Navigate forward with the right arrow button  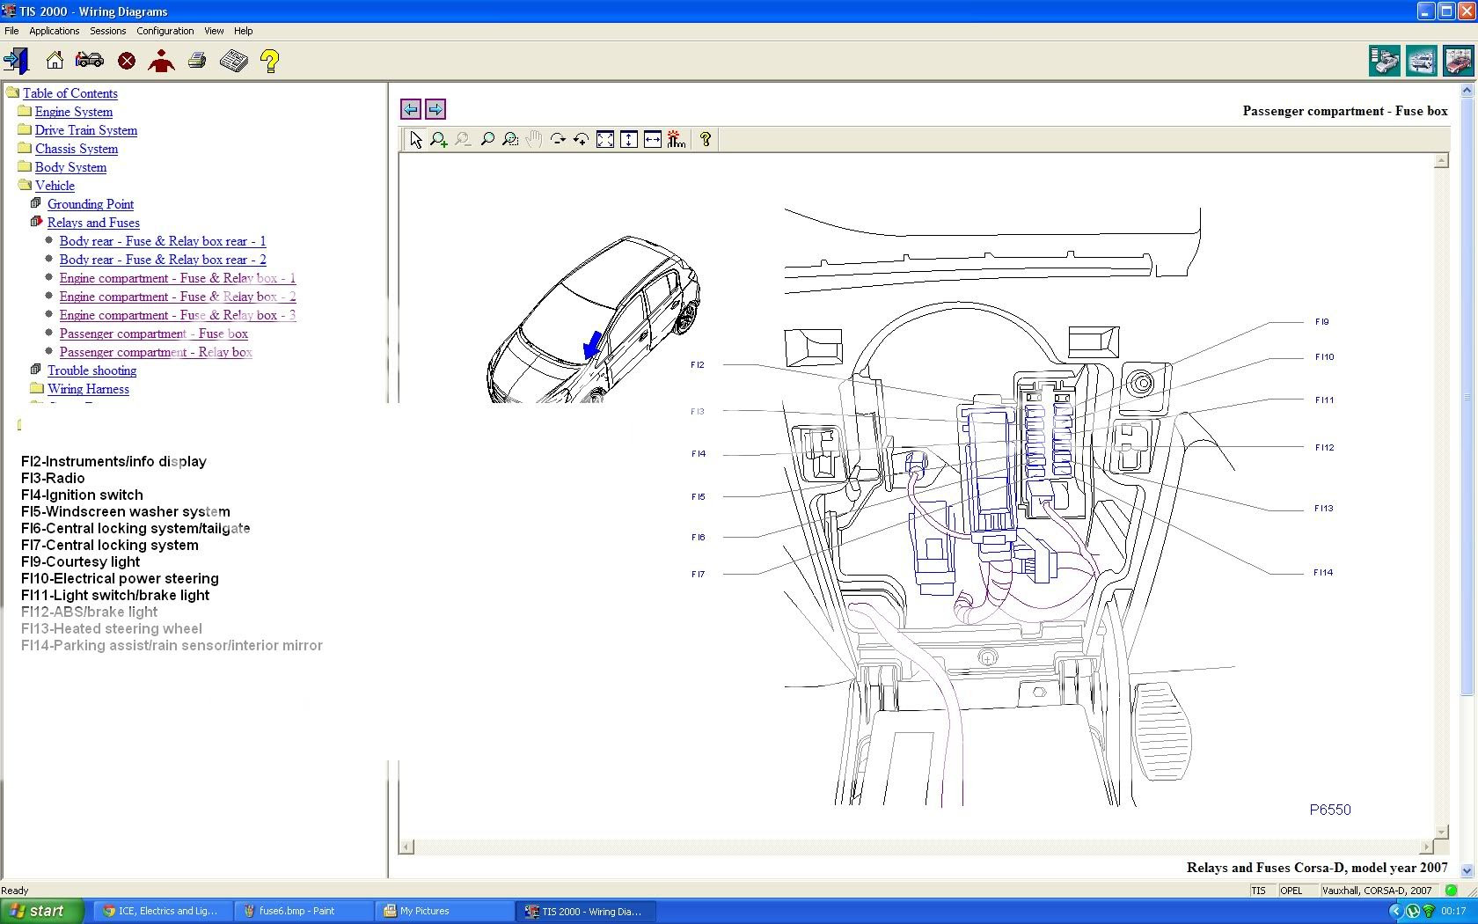tap(435, 109)
